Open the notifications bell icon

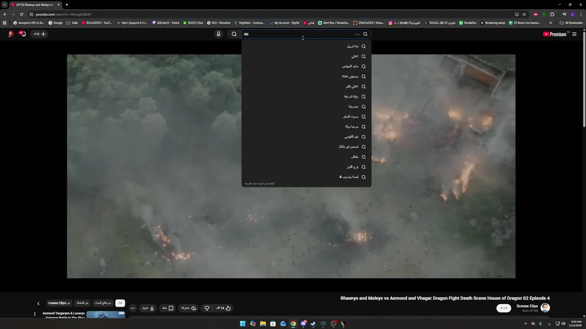click(x=22, y=34)
